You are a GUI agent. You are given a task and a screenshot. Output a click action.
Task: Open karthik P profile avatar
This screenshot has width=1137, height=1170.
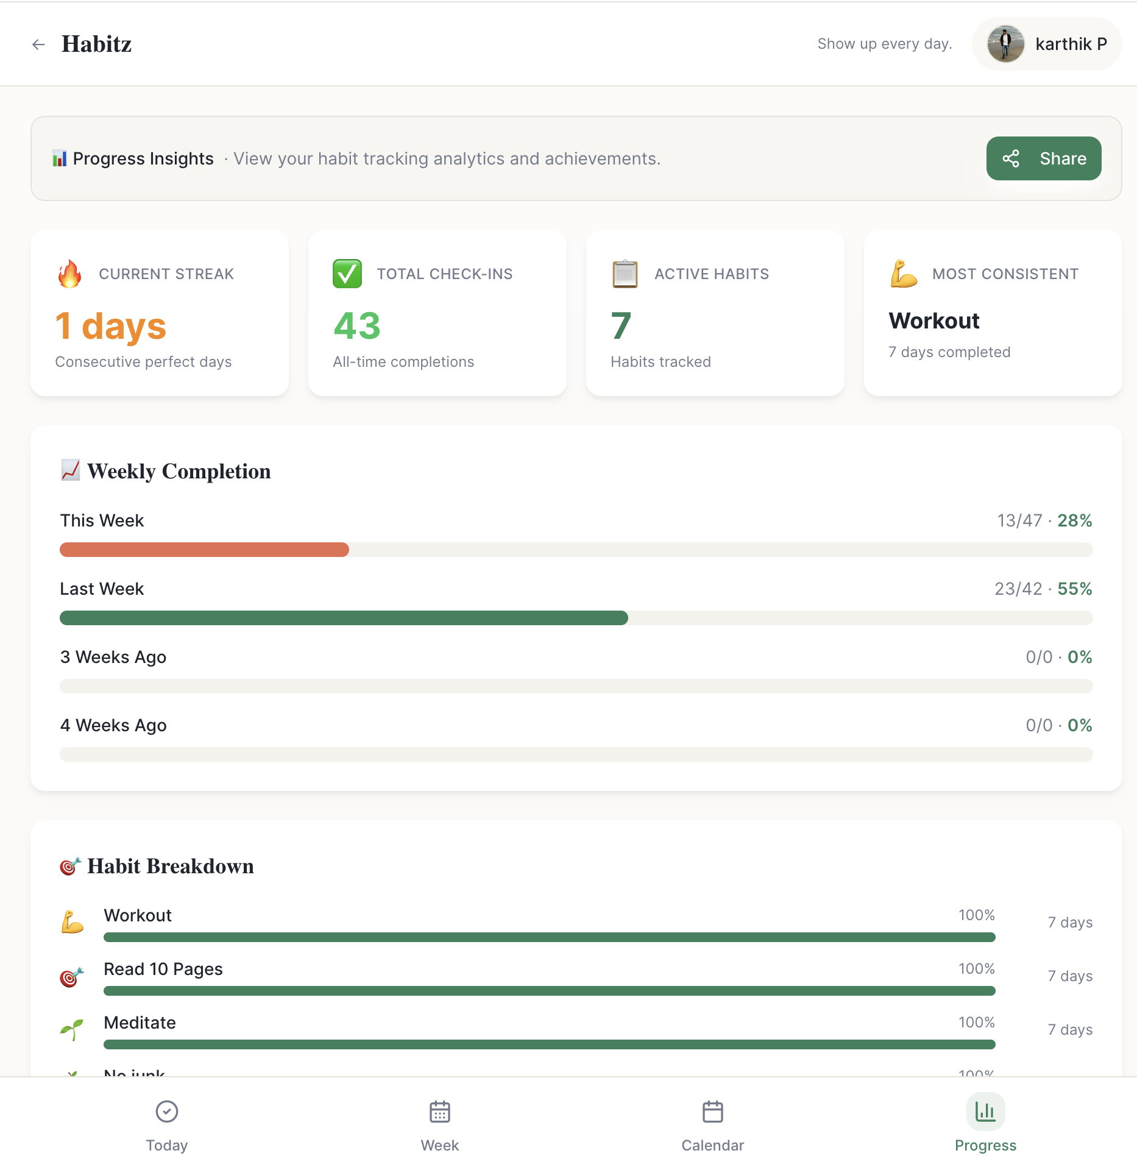(x=1005, y=43)
